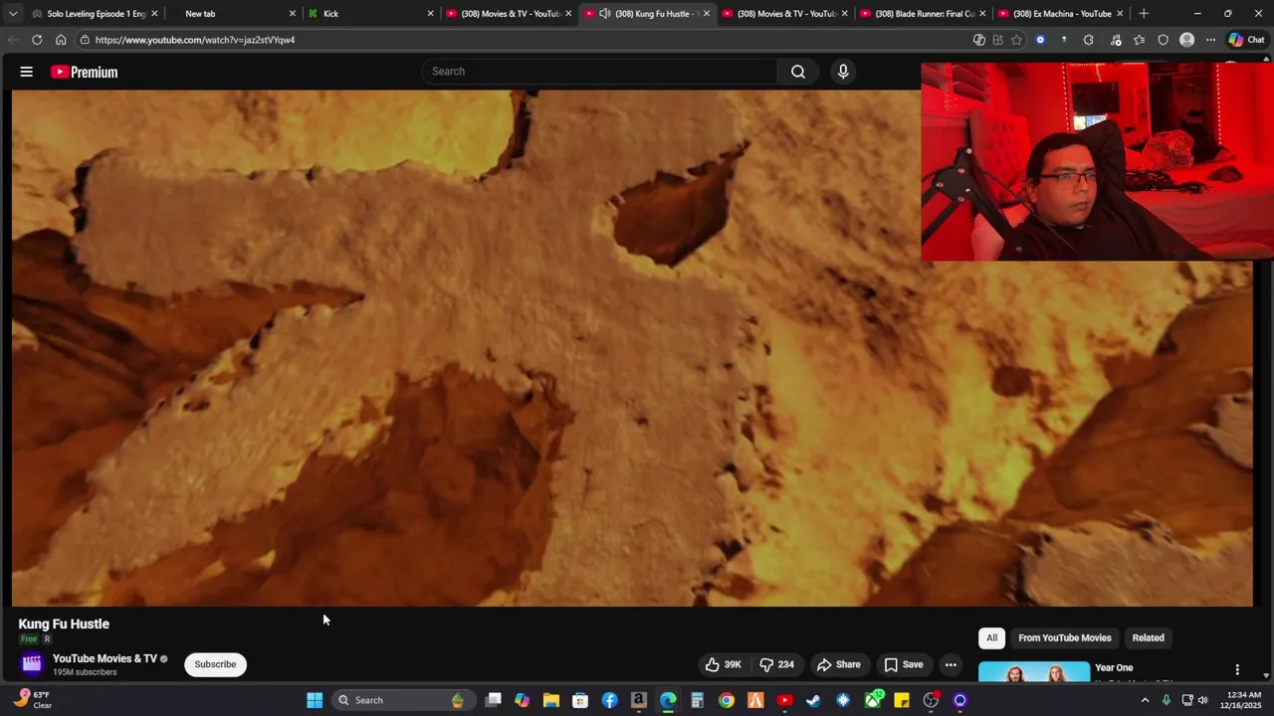Screen dimensions: 1274x716
Task: Open Google Chrome from taskbar
Action: [727, 700]
